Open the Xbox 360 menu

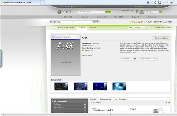click(68, 17)
